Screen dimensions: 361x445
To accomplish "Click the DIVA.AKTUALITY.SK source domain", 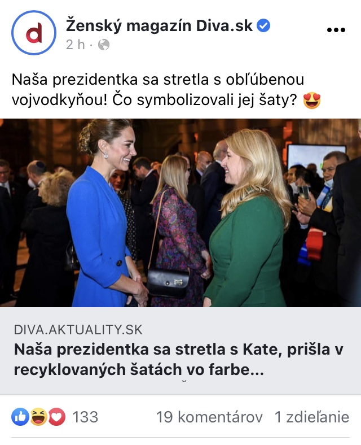I will coord(78,330).
